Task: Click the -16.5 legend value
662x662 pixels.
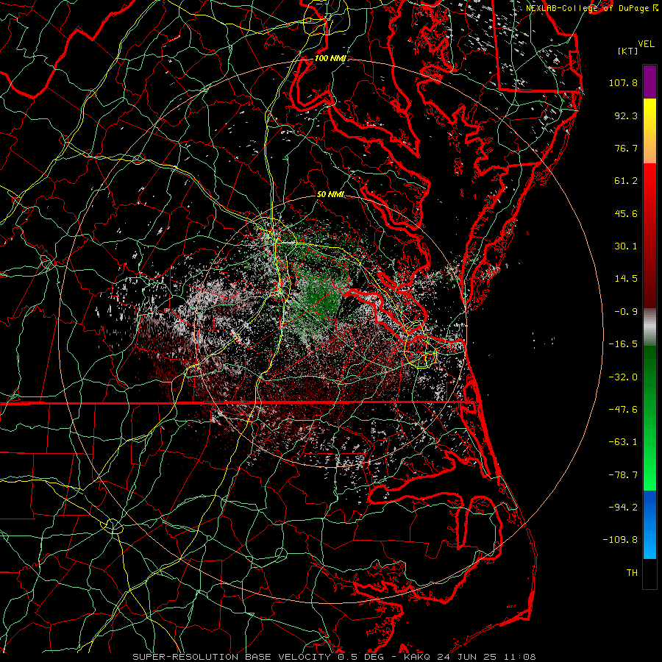Action: pyautogui.click(x=623, y=344)
